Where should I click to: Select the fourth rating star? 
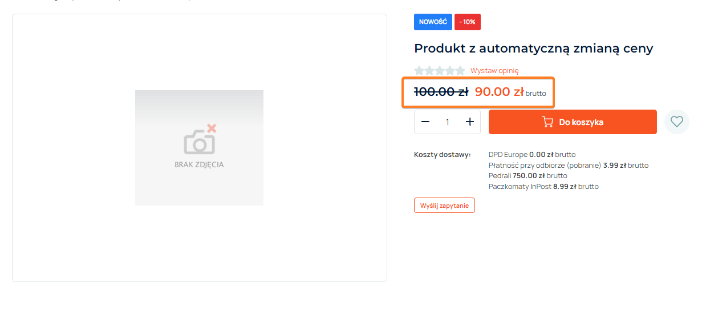(450, 71)
